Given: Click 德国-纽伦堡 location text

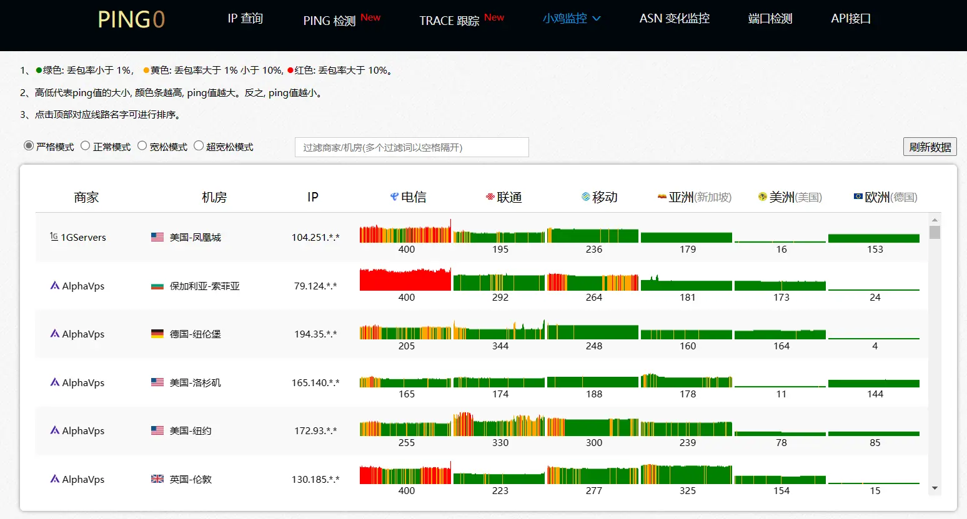Looking at the screenshot, I should point(196,334).
